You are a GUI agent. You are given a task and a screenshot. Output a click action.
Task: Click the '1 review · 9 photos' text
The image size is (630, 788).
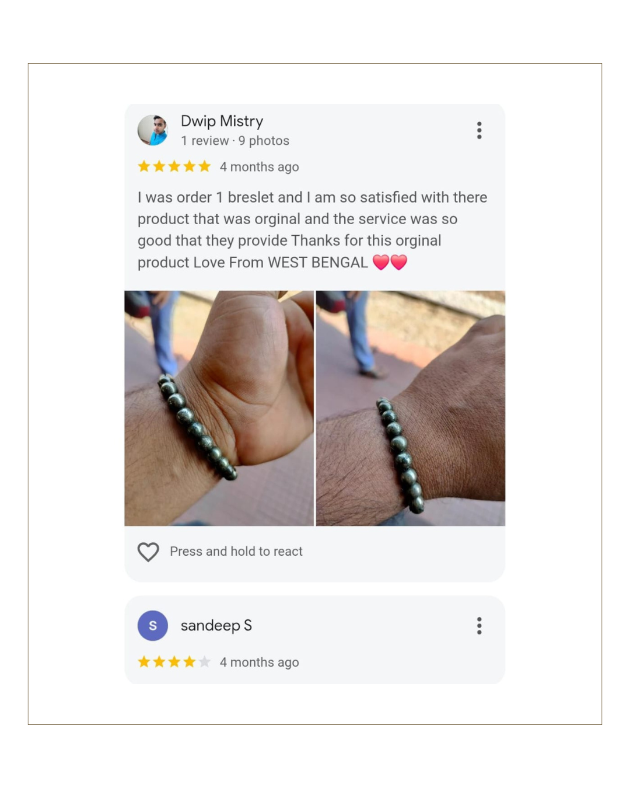coord(235,141)
